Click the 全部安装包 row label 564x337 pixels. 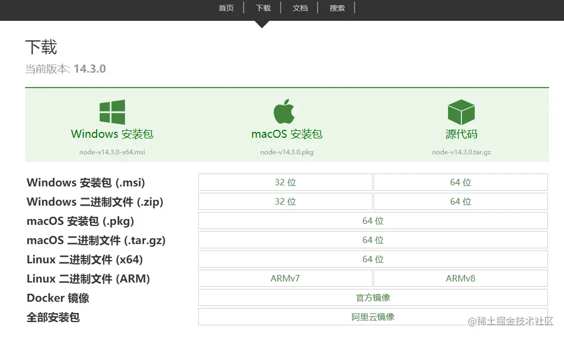point(53,317)
